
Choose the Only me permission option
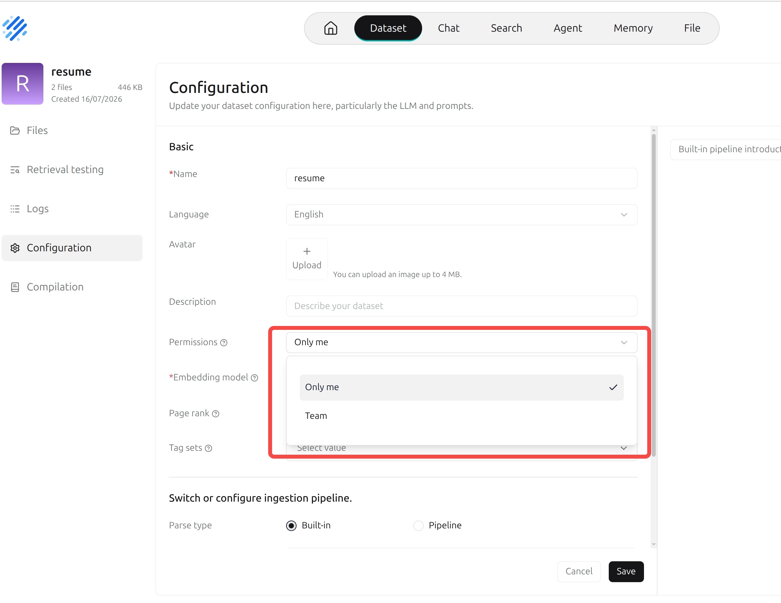[461, 387]
